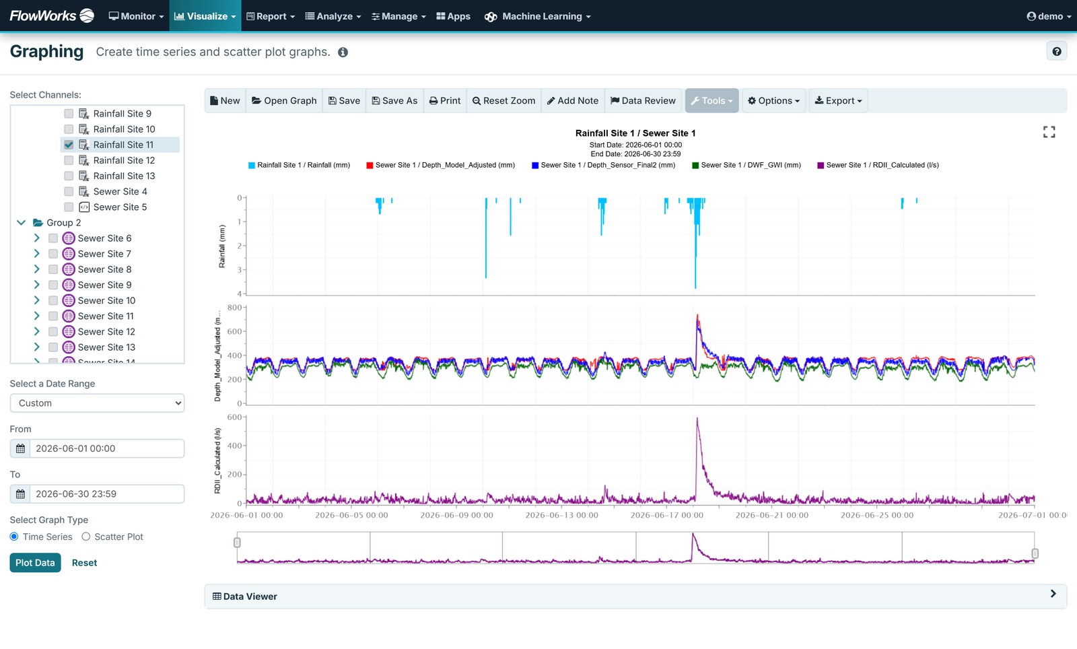Open the Custom date range dropdown
Viewport: 1077px width, 649px height.
click(97, 403)
